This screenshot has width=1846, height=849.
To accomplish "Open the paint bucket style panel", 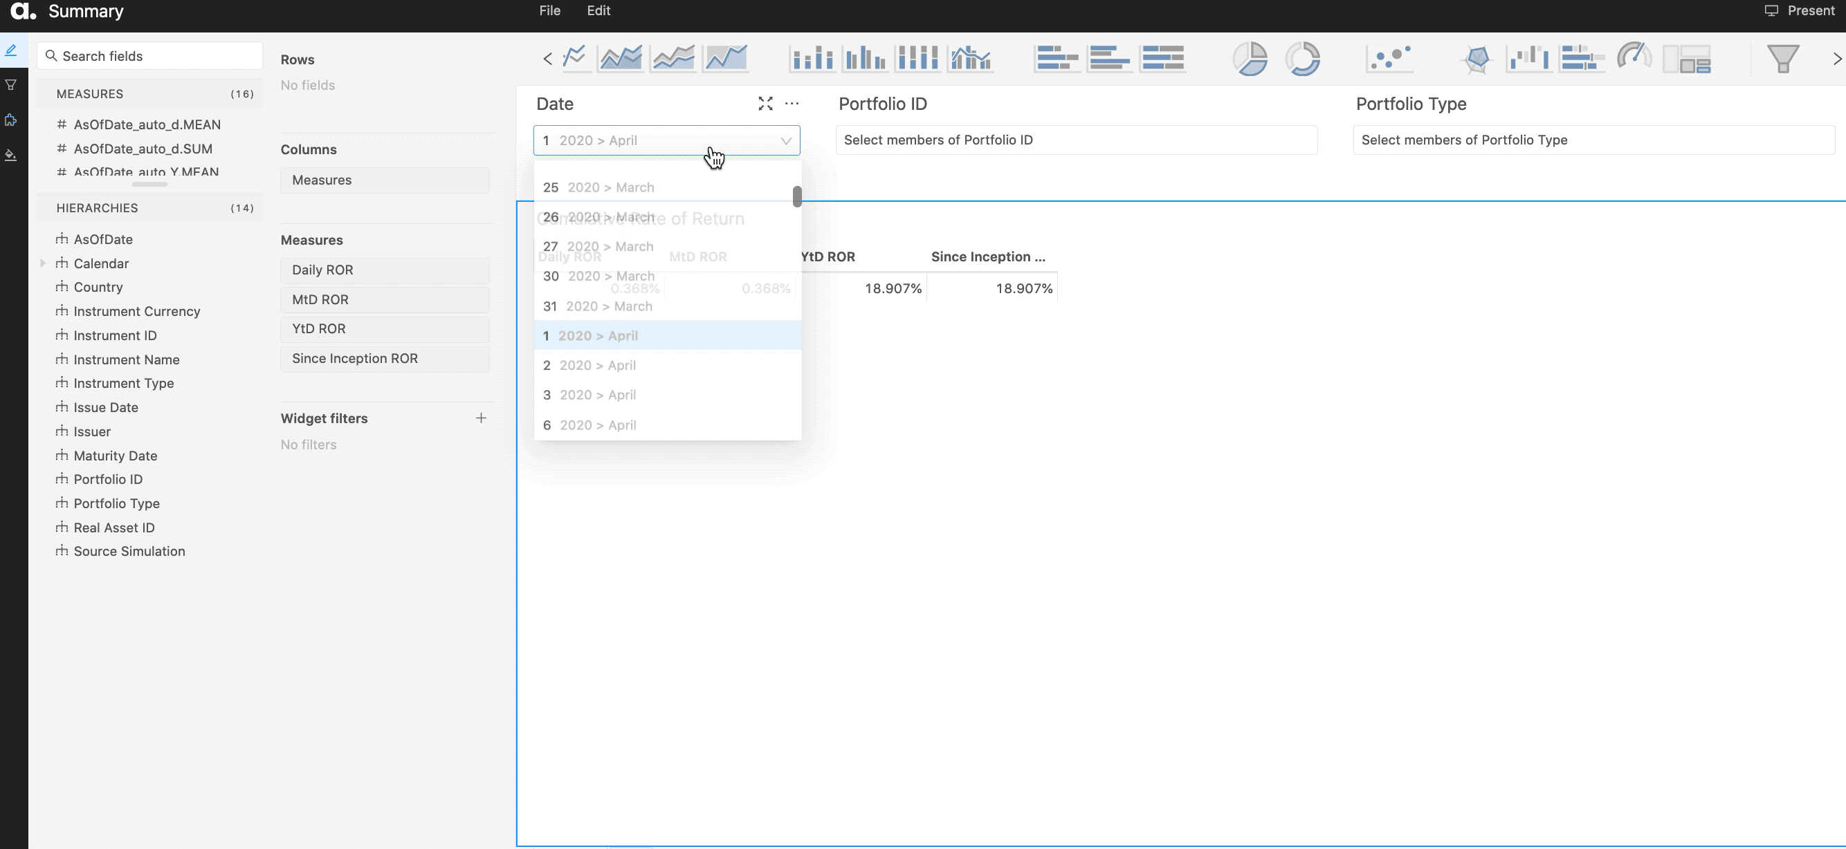I will tap(12, 155).
